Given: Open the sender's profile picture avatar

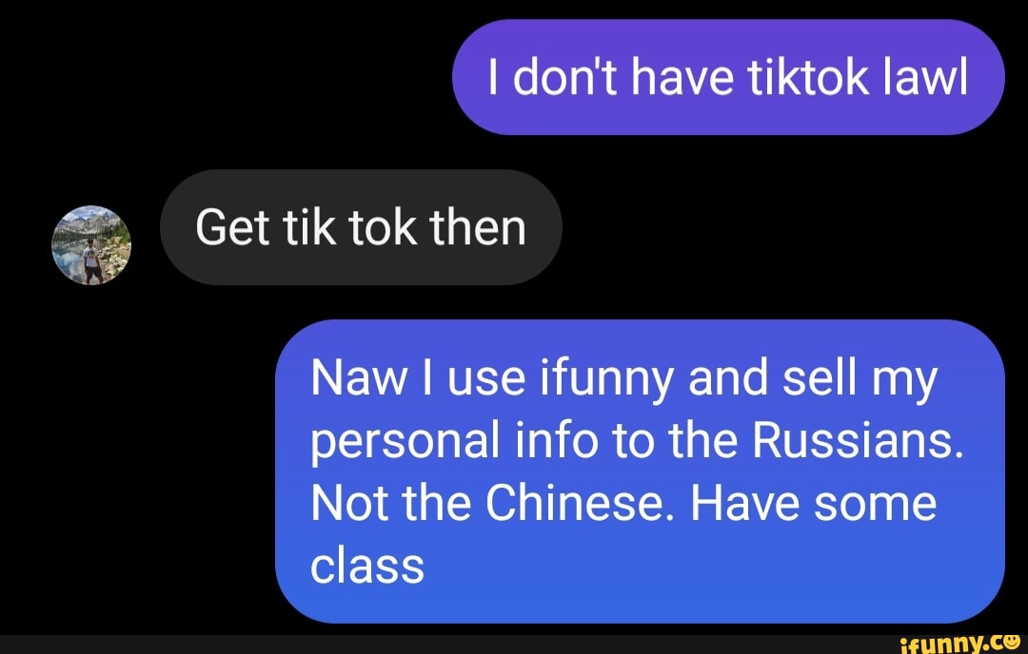Looking at the screenshot, I should coord(91,245).
